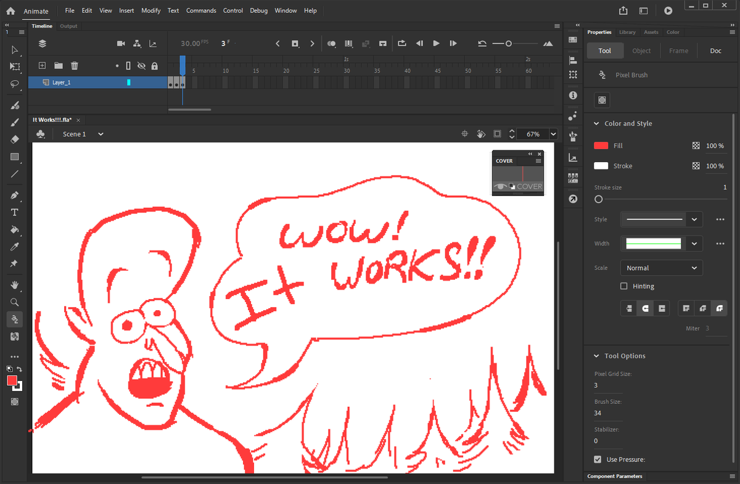Select the Lasso tool
This screenshot has width=740, height=484.
15,83
